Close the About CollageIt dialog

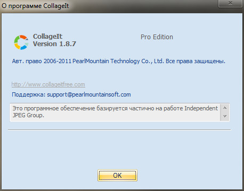click(x=230, y=3)
